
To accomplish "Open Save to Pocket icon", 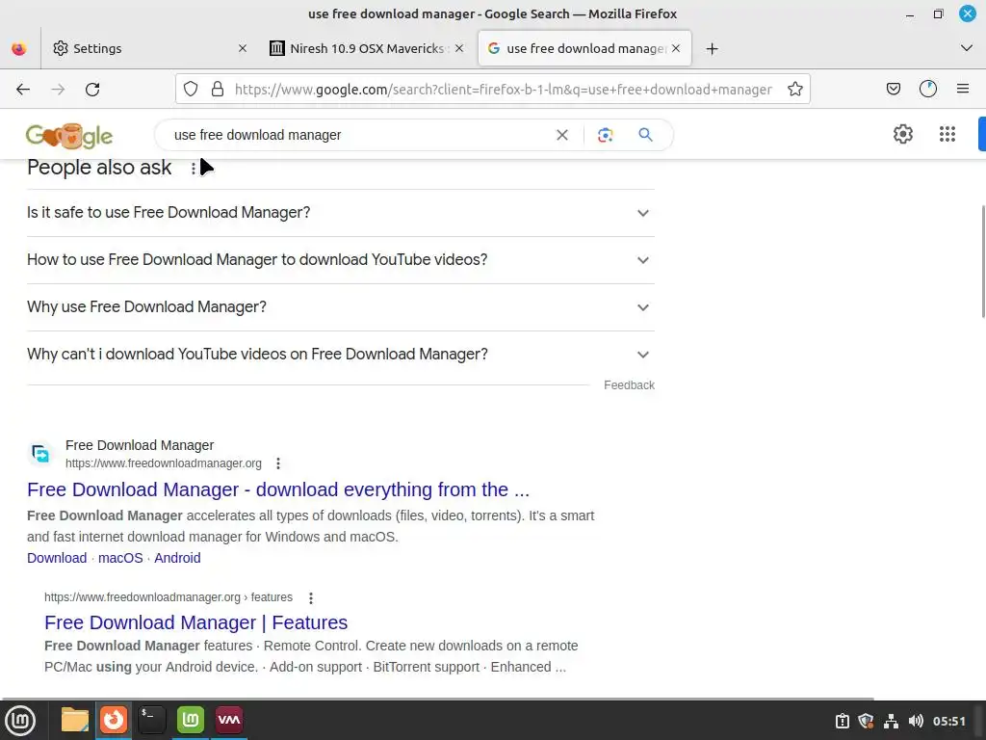I will [x=893, y=90].
